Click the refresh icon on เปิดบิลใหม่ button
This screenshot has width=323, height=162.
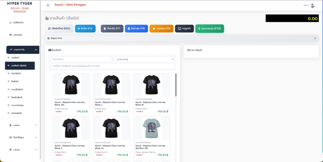pos(49,29)
